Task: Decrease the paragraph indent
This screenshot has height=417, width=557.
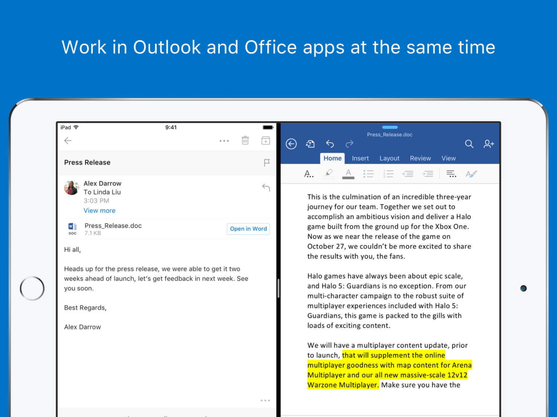Action: pos(408,173)
